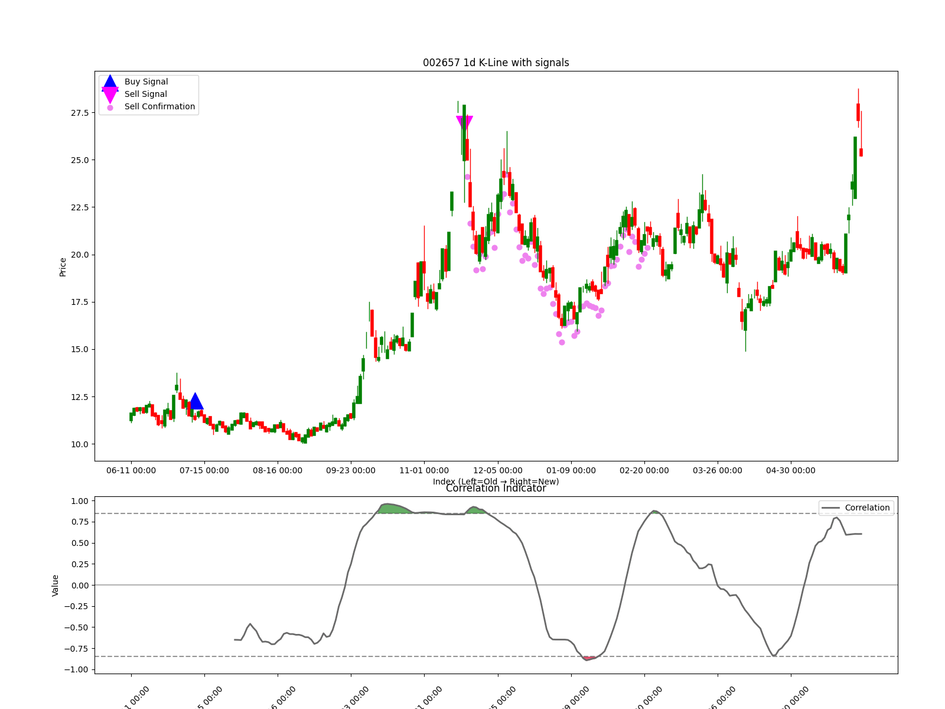This screenshot has height=709, width=945.
Task: Click the 08-16 00:00 x-axis tick label
Action: pyautogui.click(x=278, y=471)
